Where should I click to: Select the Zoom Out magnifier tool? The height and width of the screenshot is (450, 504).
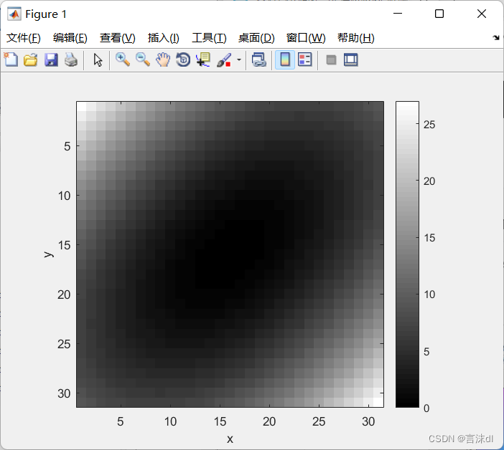coord(143,60)
